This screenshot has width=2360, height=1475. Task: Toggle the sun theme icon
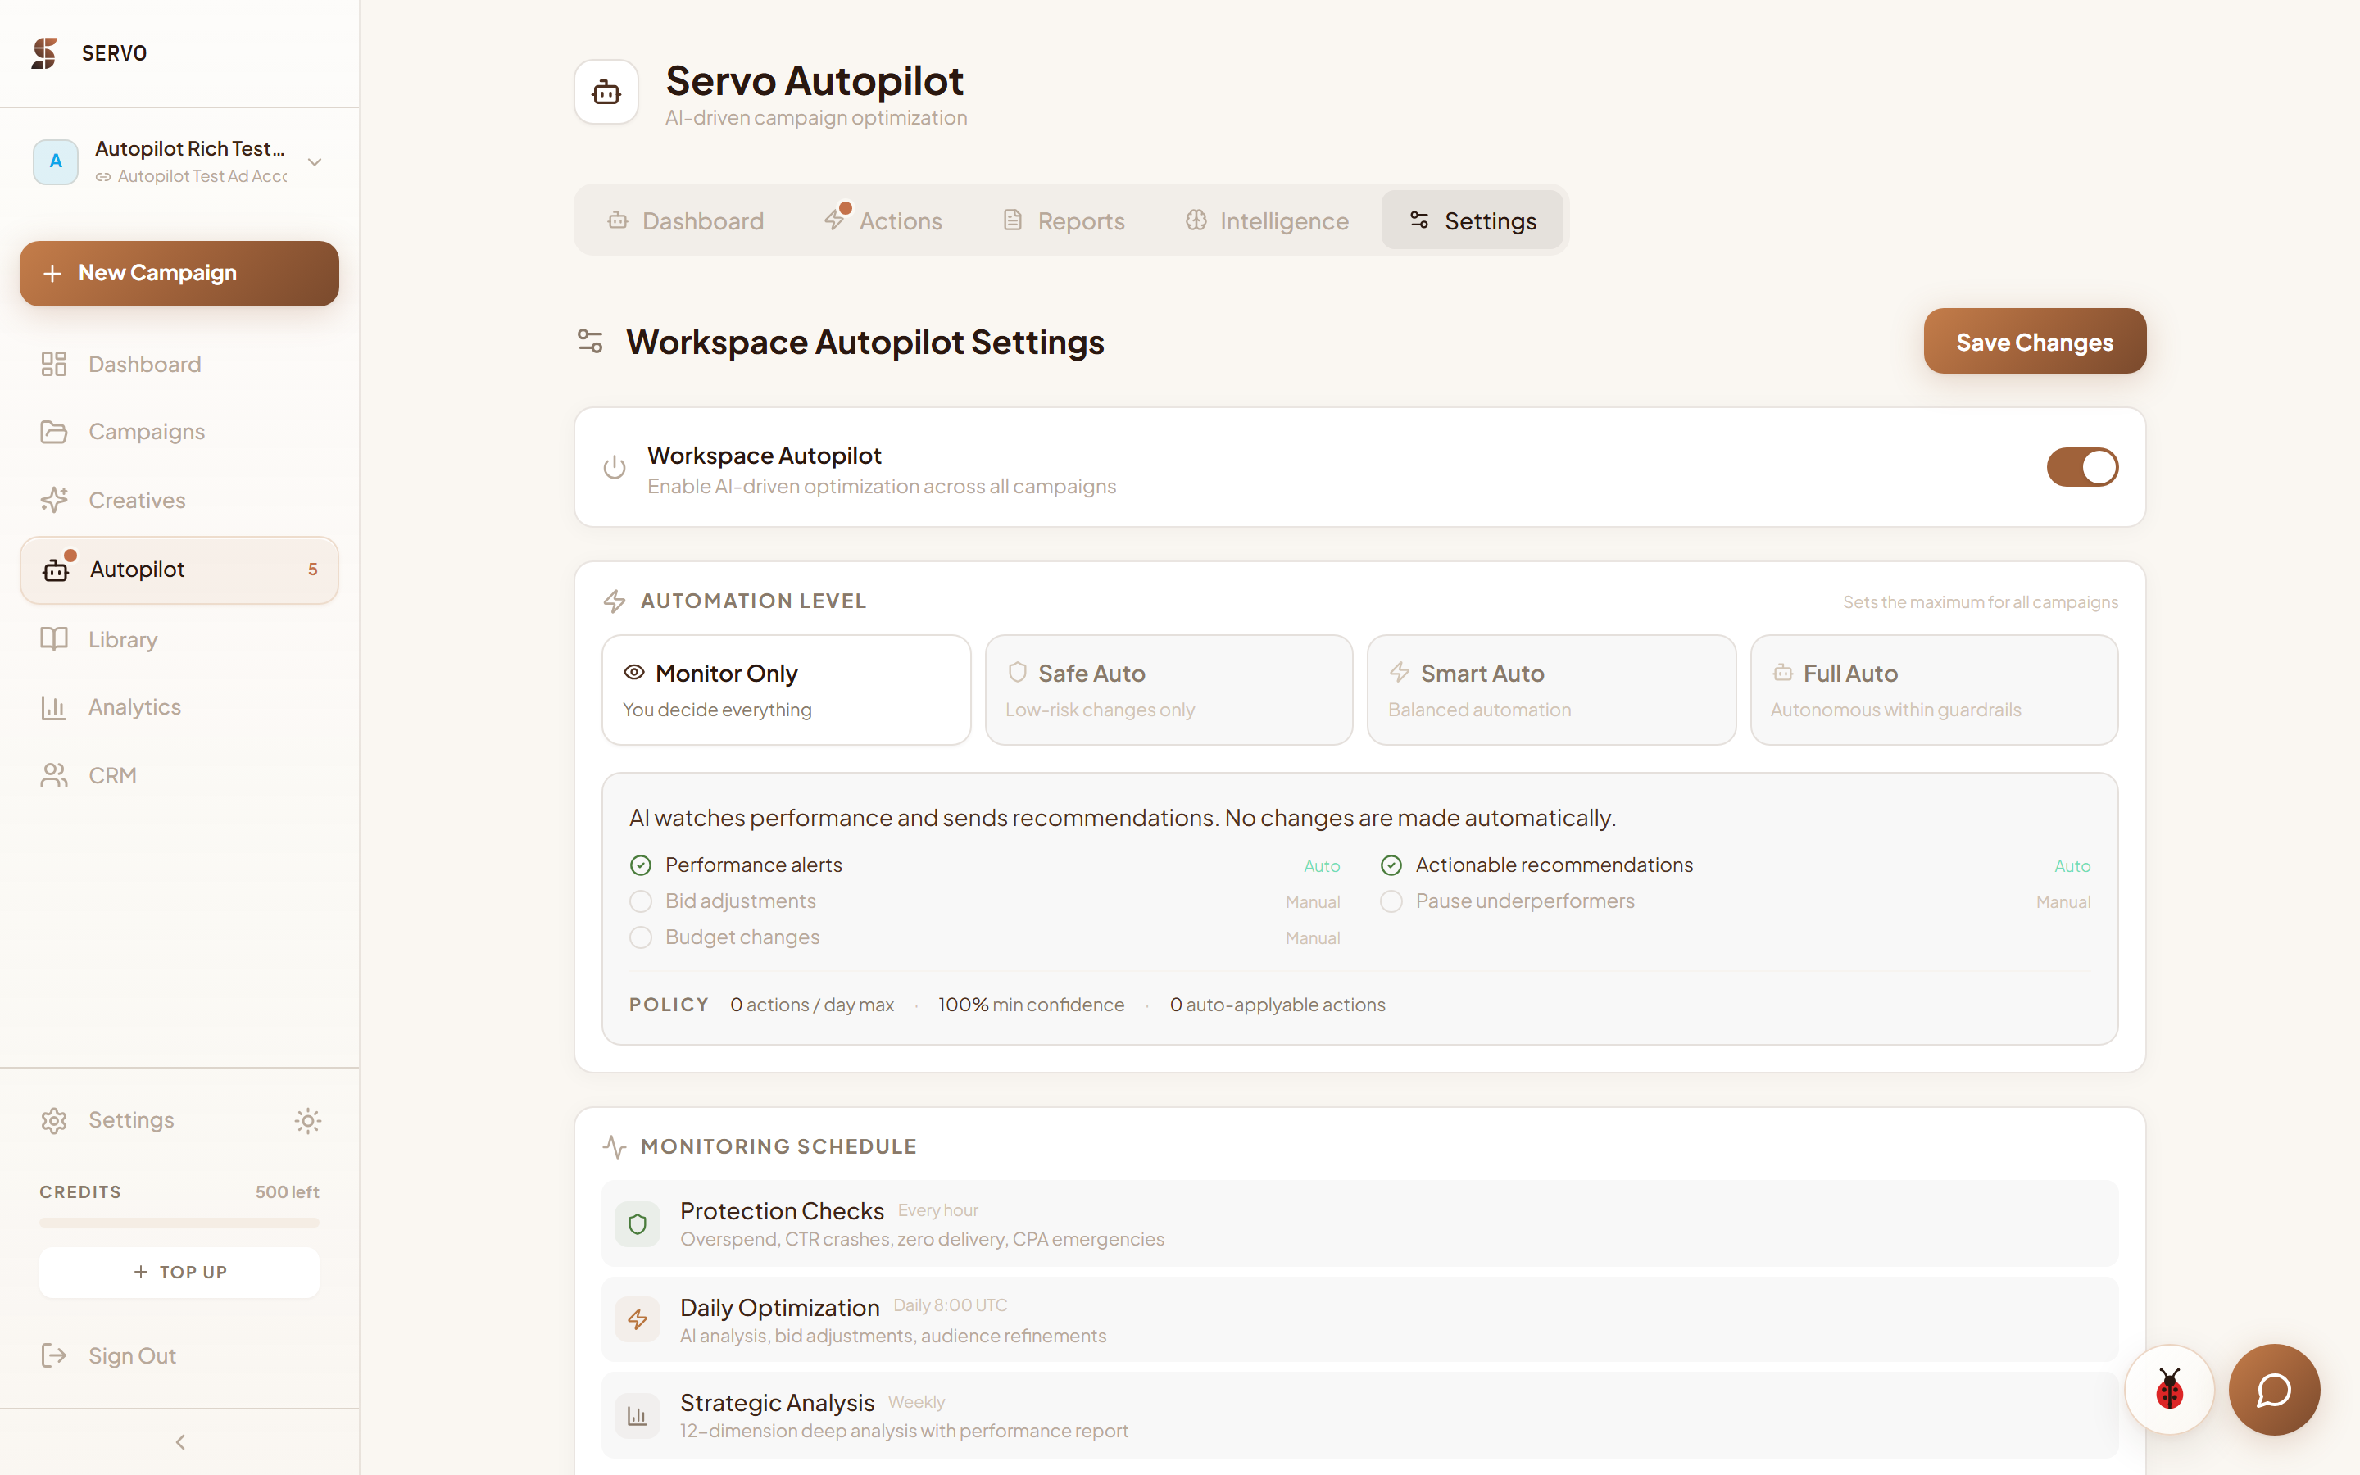click(x=308, y=1120)
